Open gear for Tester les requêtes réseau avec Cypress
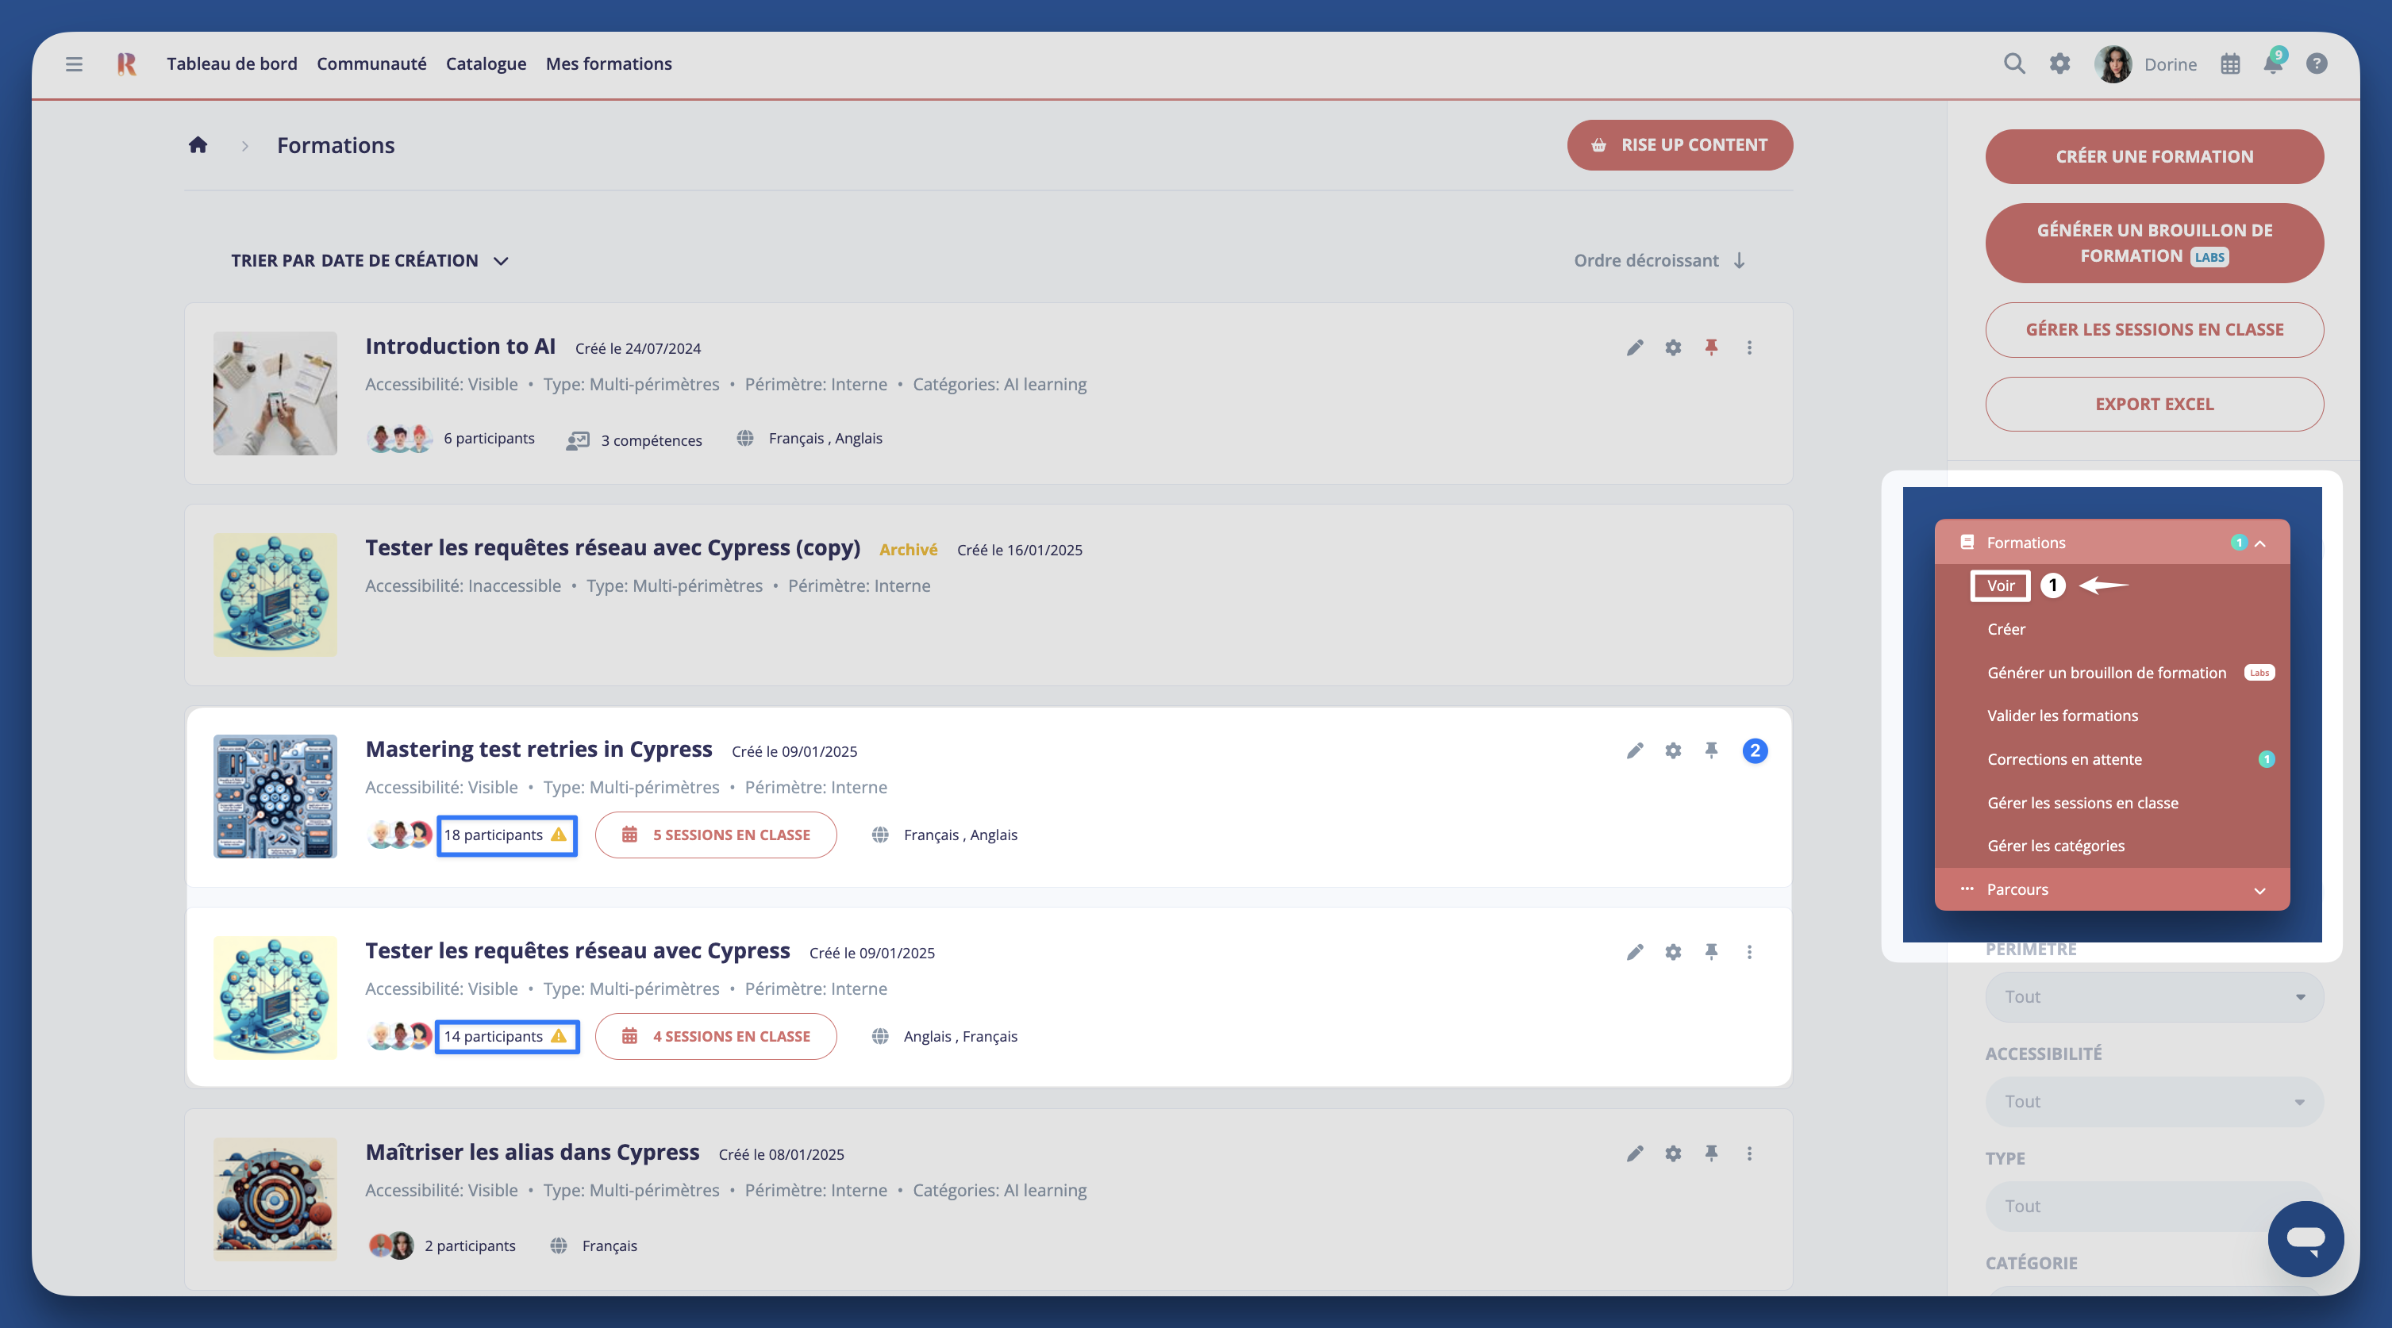Image resolution: width=2392 pixels, height=1328 pixels. (1672, 952)
